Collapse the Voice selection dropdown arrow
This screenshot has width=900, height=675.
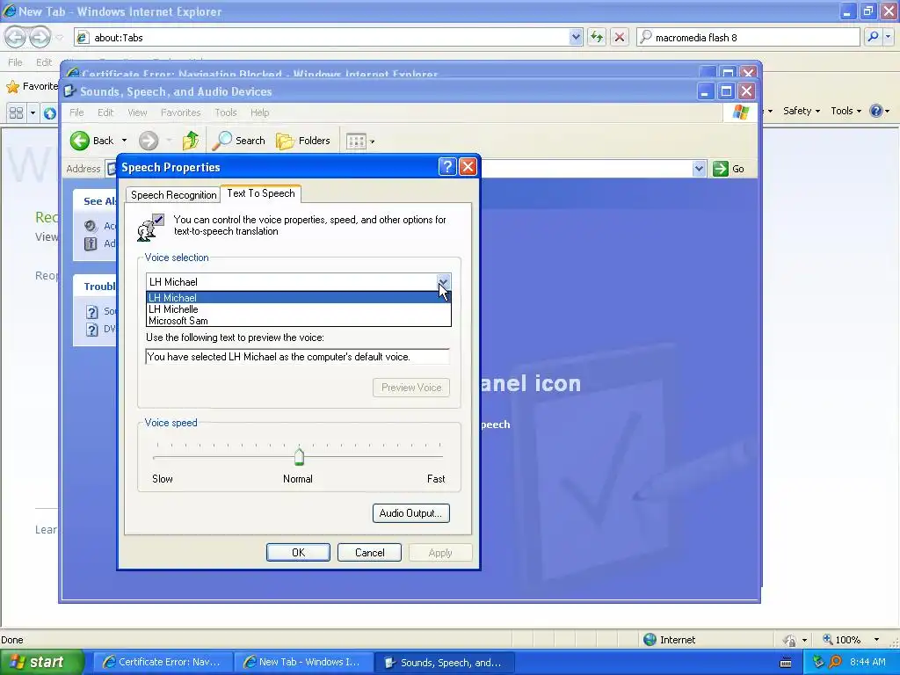[443, 282]
